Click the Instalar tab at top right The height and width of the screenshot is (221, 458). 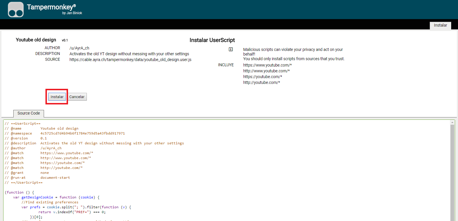click(x=440, y=25)
